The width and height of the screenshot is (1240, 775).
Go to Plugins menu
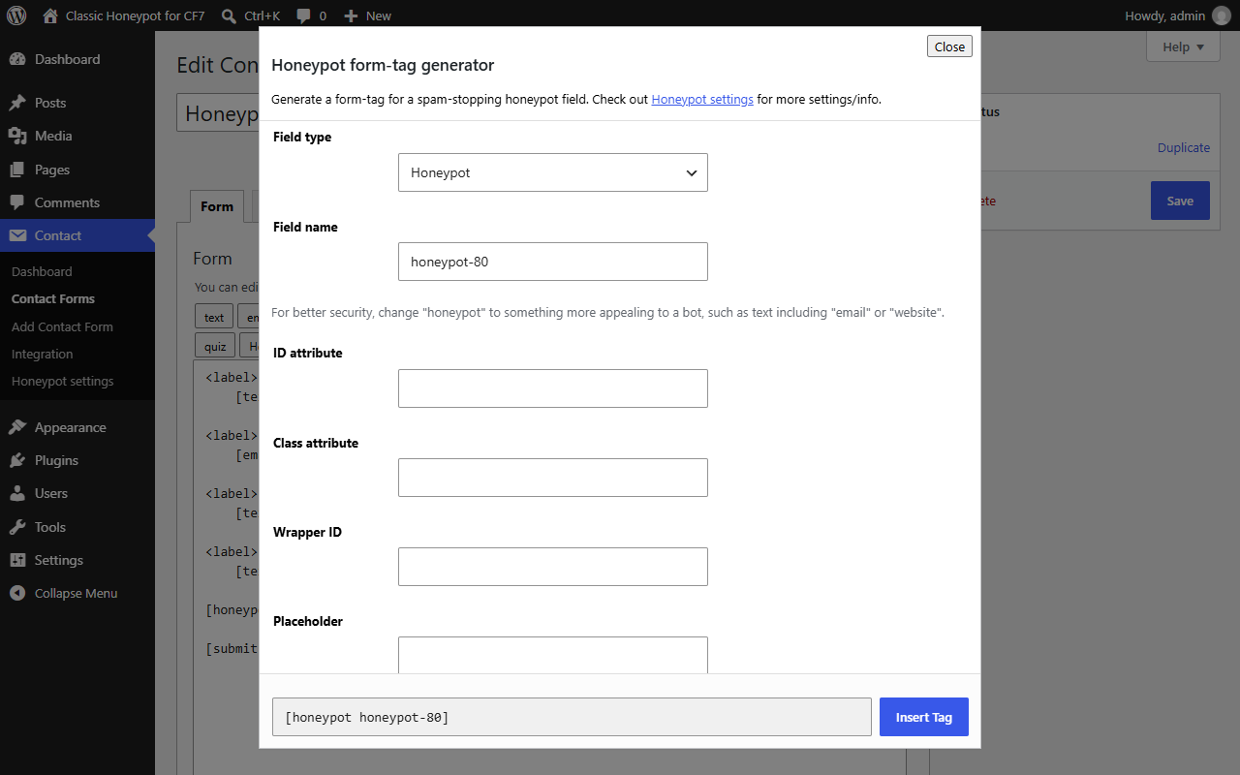(x=77, y=460)
